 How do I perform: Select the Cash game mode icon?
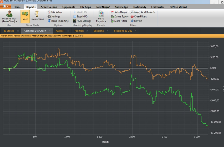25,15
